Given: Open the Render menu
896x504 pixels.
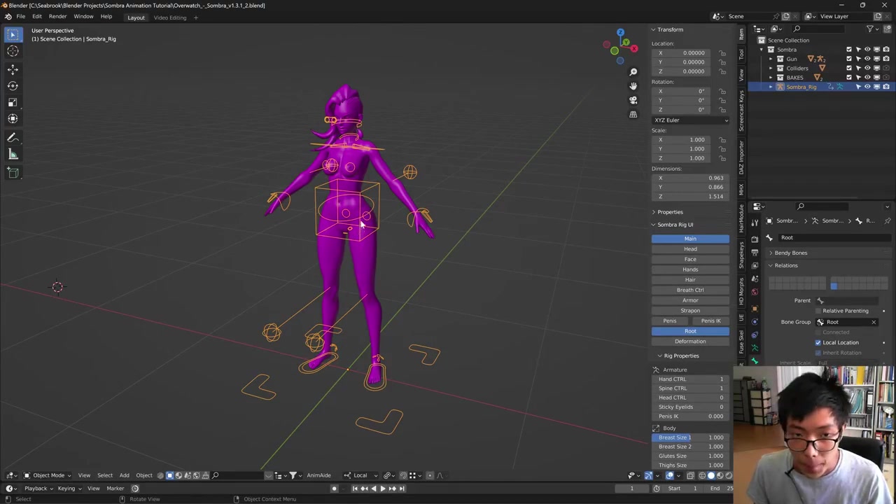Looking at the screenshot, I should [57, 17].
